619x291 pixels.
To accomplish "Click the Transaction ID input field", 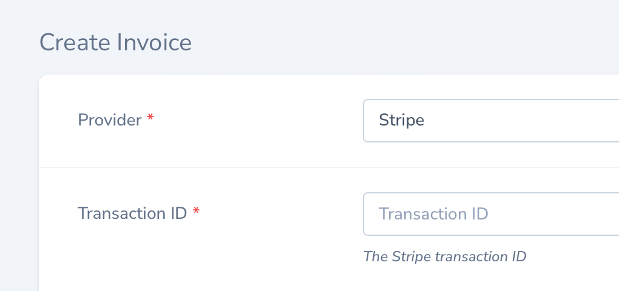I will pyautogui.click(x=490, y=214).
